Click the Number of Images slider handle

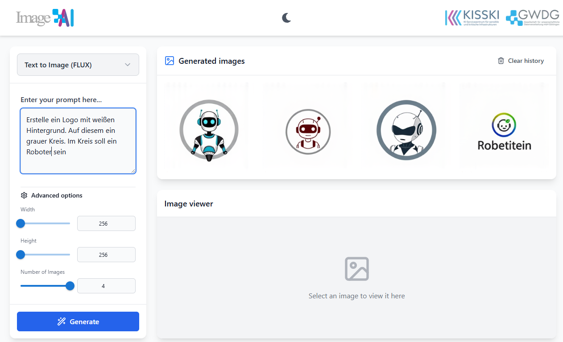(x=70, y=286)
